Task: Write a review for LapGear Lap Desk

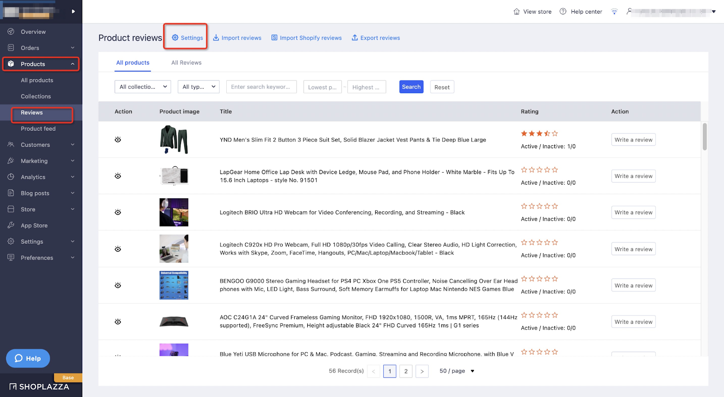Action: [x=633, y=176]
